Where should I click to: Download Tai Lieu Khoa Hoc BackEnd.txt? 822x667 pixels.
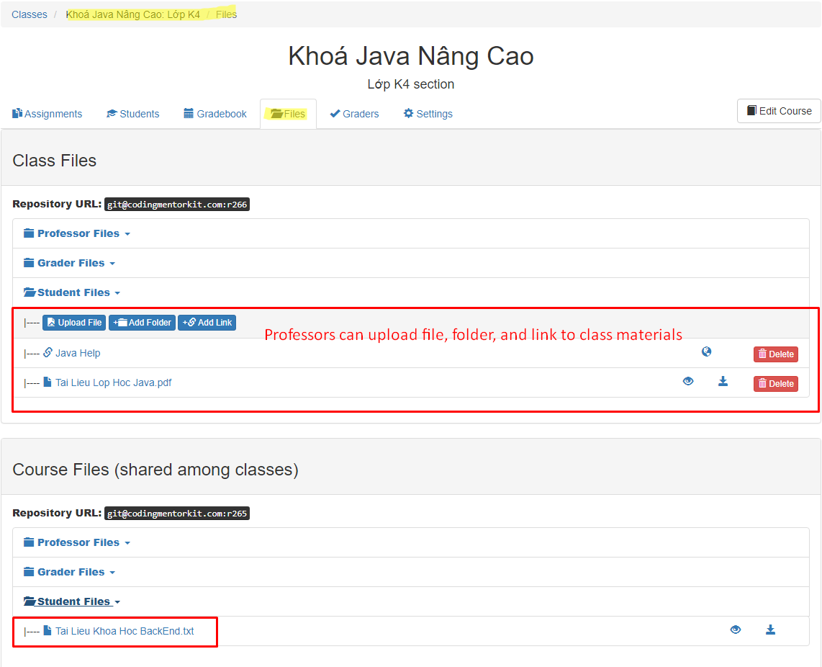(770, 630)
